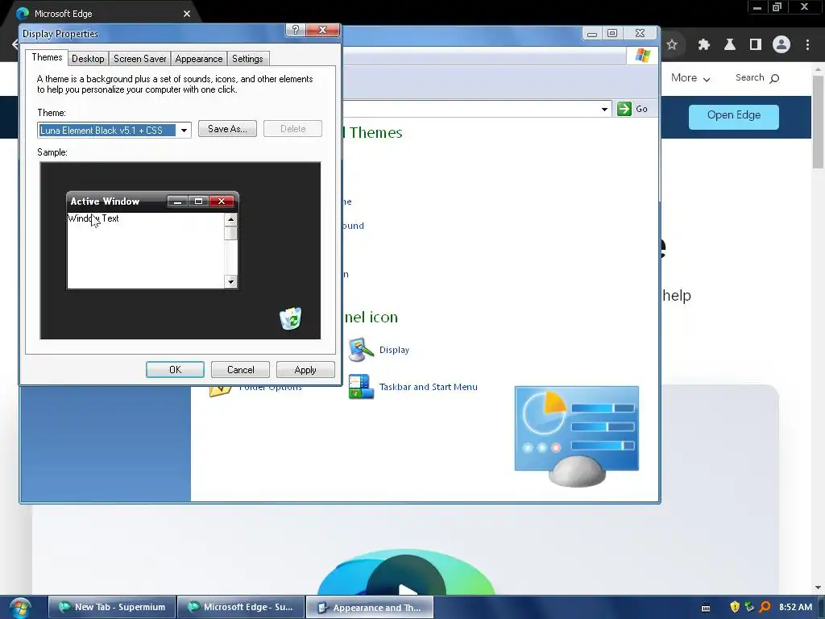Click OK in Display Properties
Screen dimensions: 825x619
tap(175, 369)
